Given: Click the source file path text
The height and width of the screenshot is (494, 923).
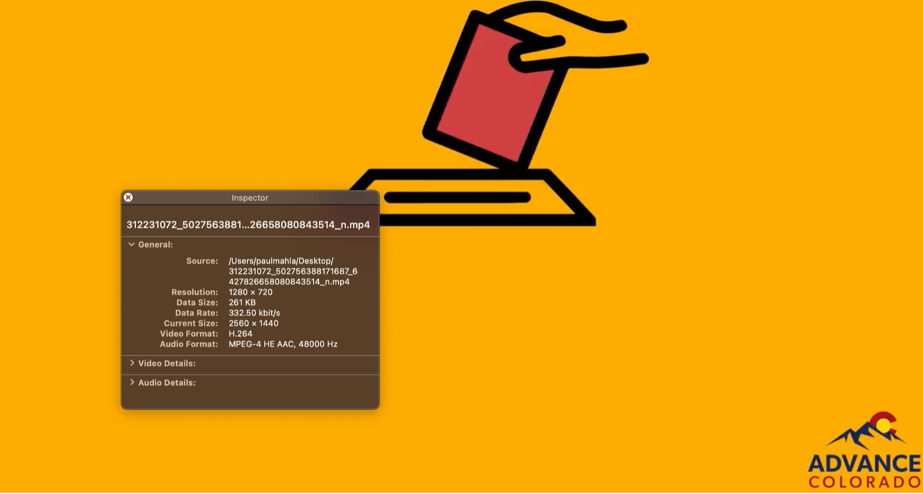Looking at the screenshot, I should tap(293, 272).
